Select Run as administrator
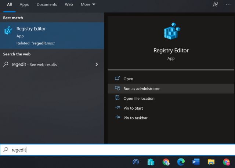Viewport: 235px width, 168px height. click(x=141, y=88)
